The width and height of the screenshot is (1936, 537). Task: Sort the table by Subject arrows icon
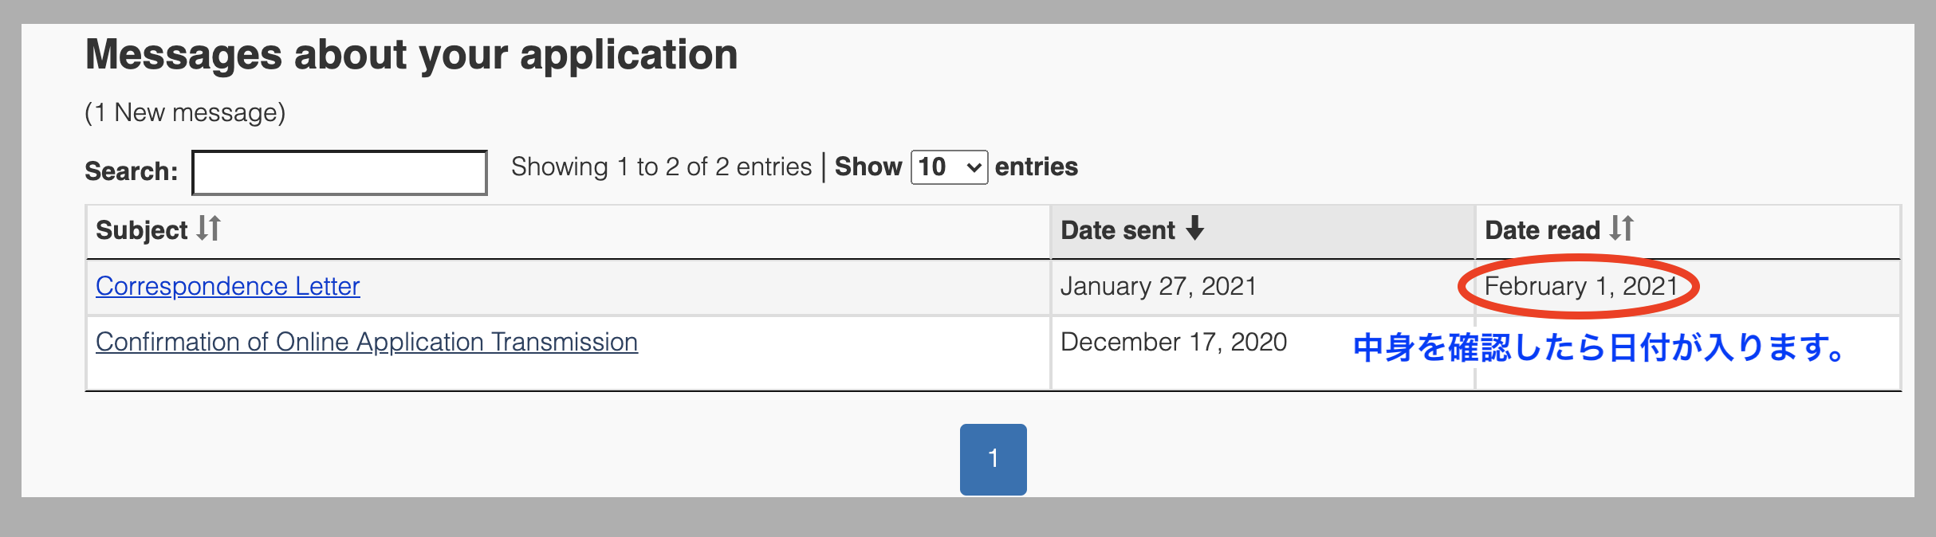click(x=209, y=229)
